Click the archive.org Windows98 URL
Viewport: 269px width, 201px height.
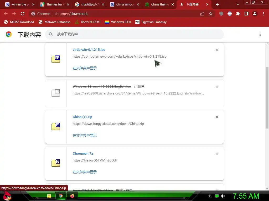tap(138, 93)
